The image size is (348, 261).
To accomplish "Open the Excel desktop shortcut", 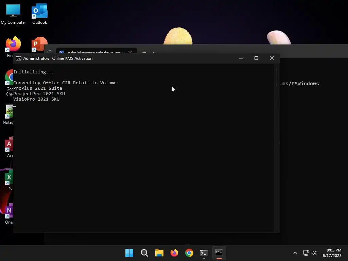I will (9, 180).
